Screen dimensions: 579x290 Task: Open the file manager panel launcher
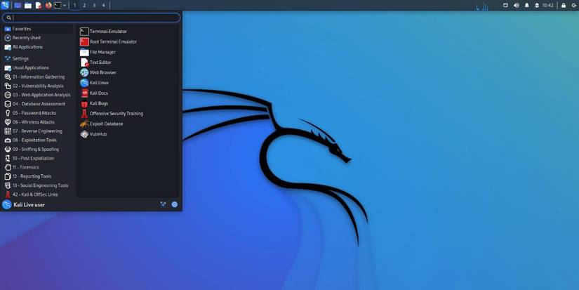28,5
